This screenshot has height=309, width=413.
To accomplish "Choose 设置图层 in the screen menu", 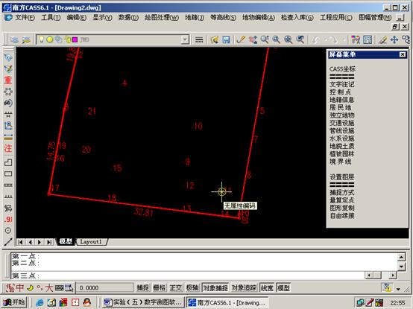I will pos(342,177).
